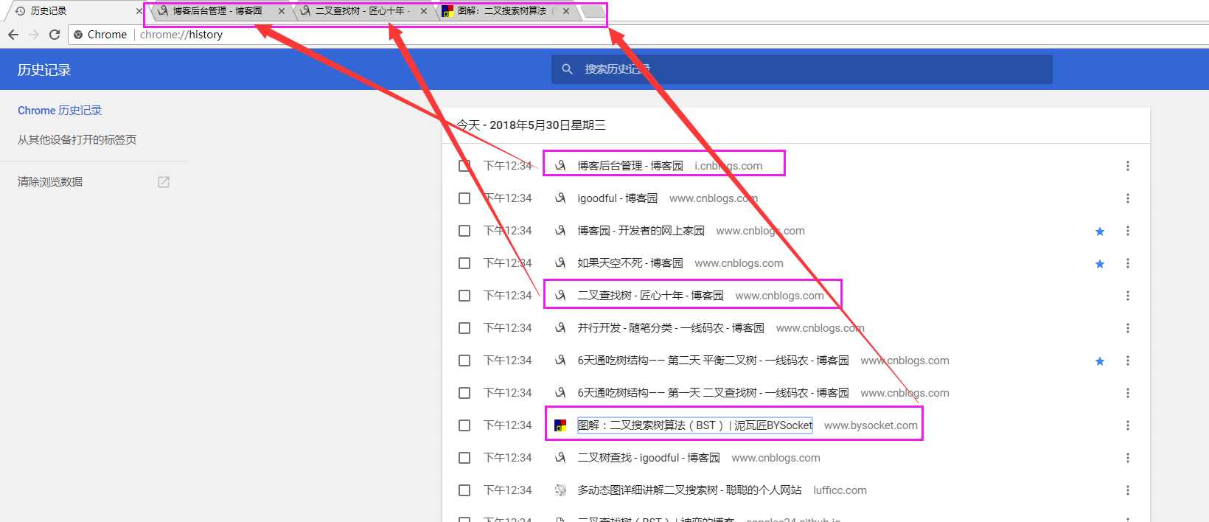Close the 博客后台管理 - 博客园 tab

282,11
